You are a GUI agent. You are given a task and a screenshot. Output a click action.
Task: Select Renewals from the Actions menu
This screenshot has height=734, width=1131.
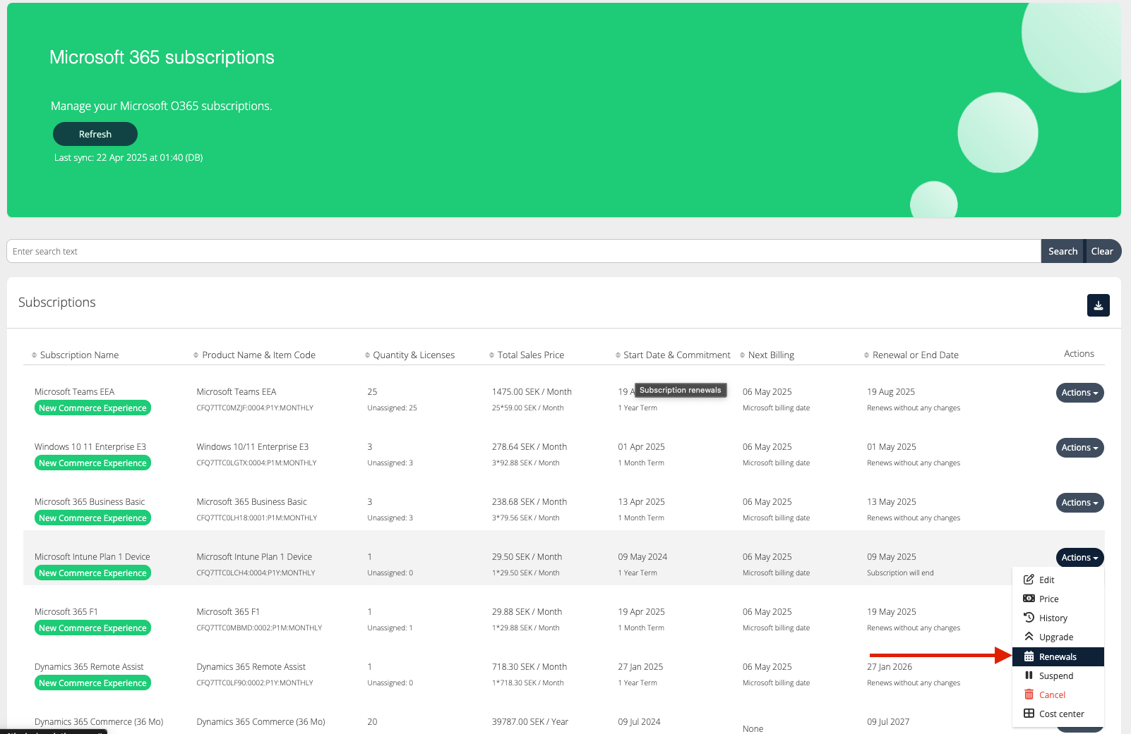pyautogui.click(x=1058, y=656)
